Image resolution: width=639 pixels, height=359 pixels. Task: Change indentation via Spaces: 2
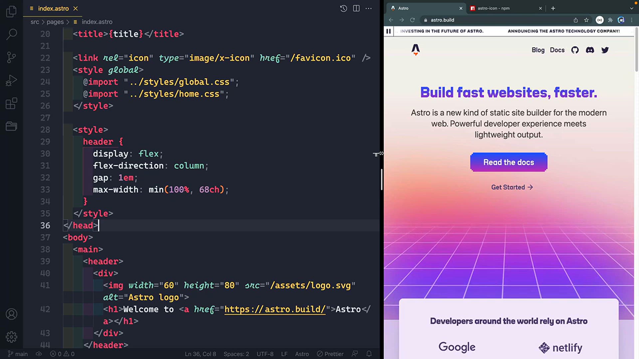[236, 354]
